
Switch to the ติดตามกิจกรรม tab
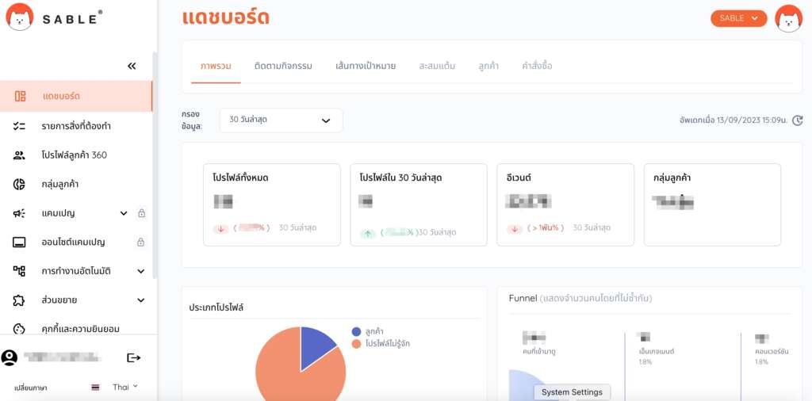[x=283, y=66]
